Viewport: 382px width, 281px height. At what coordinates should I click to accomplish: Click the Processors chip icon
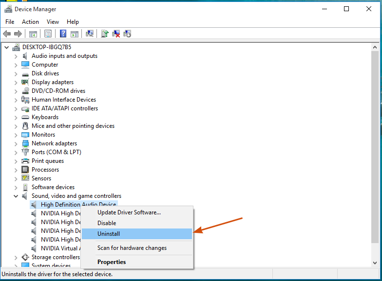pyautogui.click(x=25, y=169)
